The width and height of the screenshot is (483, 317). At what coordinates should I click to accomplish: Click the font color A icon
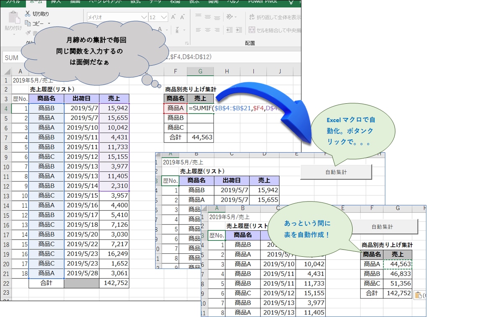click(x=160, y=30)
